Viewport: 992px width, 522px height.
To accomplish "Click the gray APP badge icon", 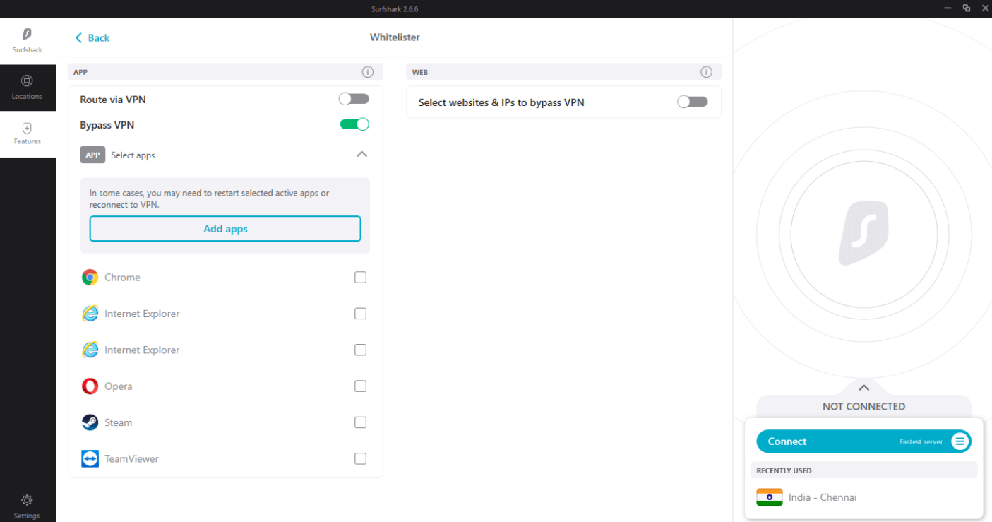I will [x=92, y=155].
